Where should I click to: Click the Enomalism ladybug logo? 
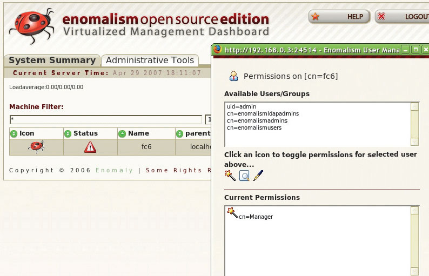pos(32,26)
